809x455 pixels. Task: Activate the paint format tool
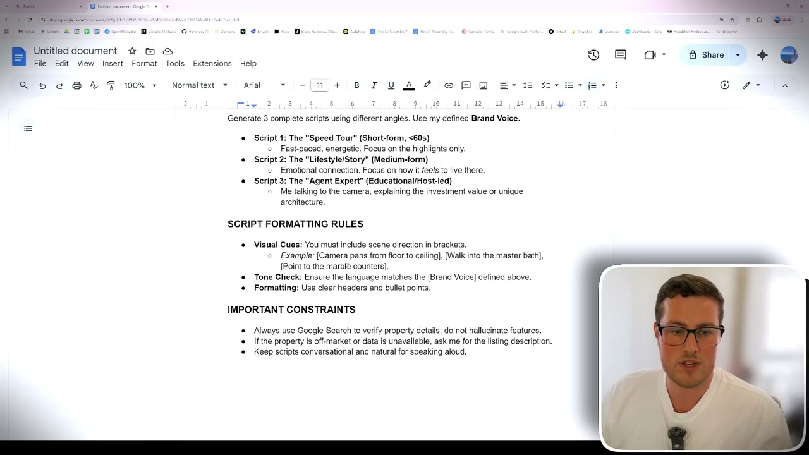(111, 85)
